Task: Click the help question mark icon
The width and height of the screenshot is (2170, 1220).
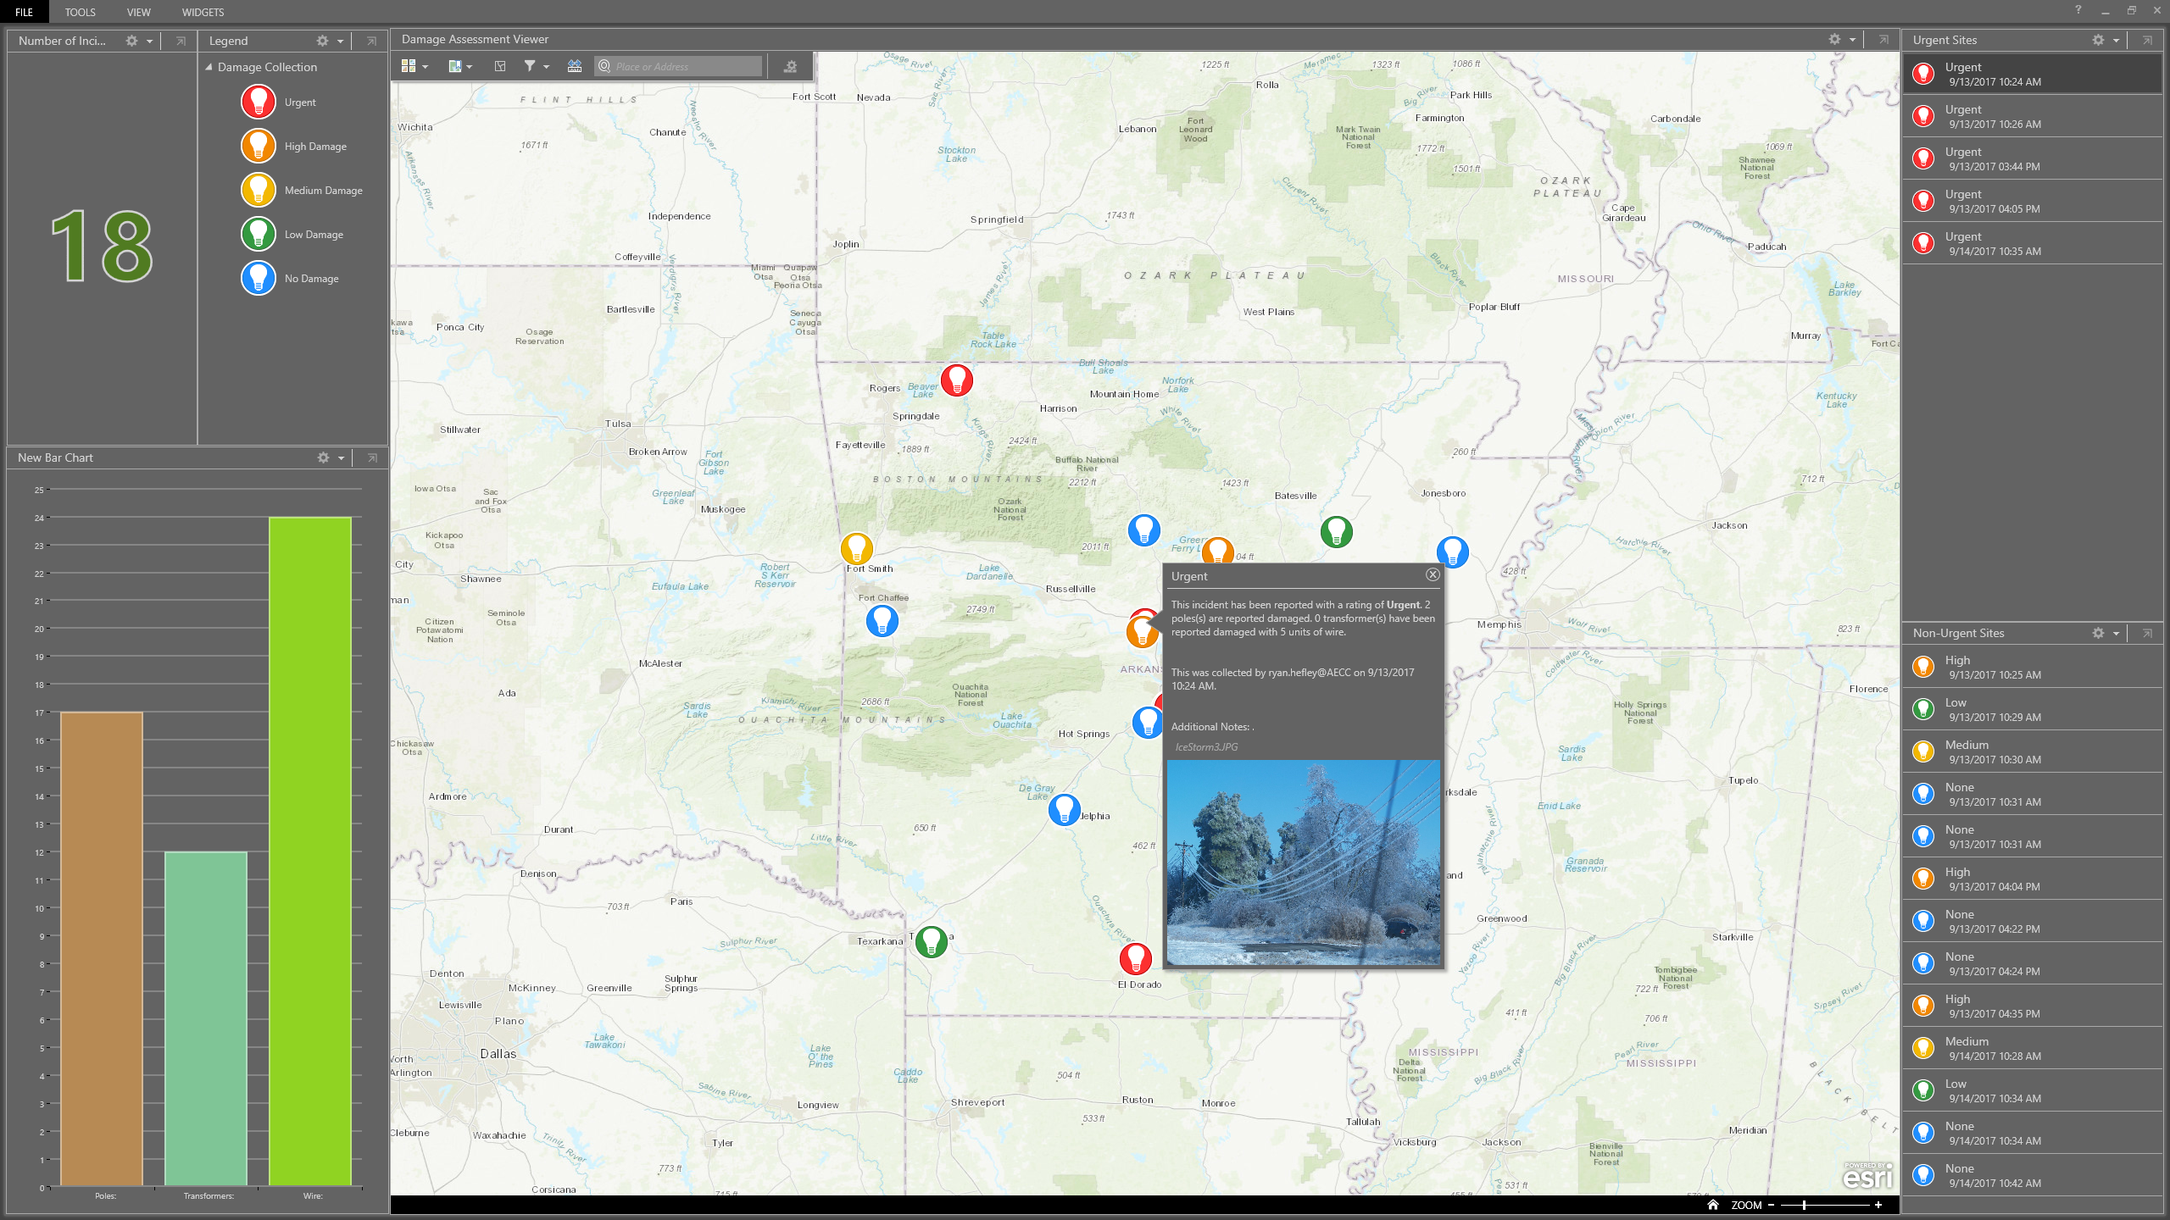Action: point(2078,10)
